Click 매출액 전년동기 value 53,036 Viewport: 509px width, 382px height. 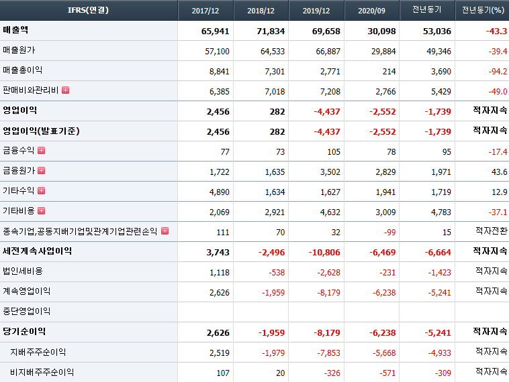point(437,31)
